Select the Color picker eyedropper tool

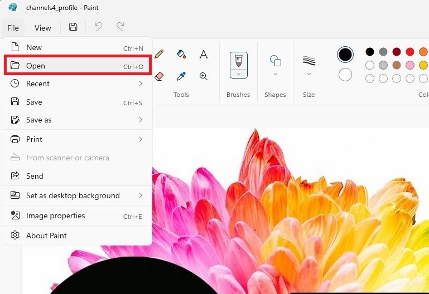181,76
